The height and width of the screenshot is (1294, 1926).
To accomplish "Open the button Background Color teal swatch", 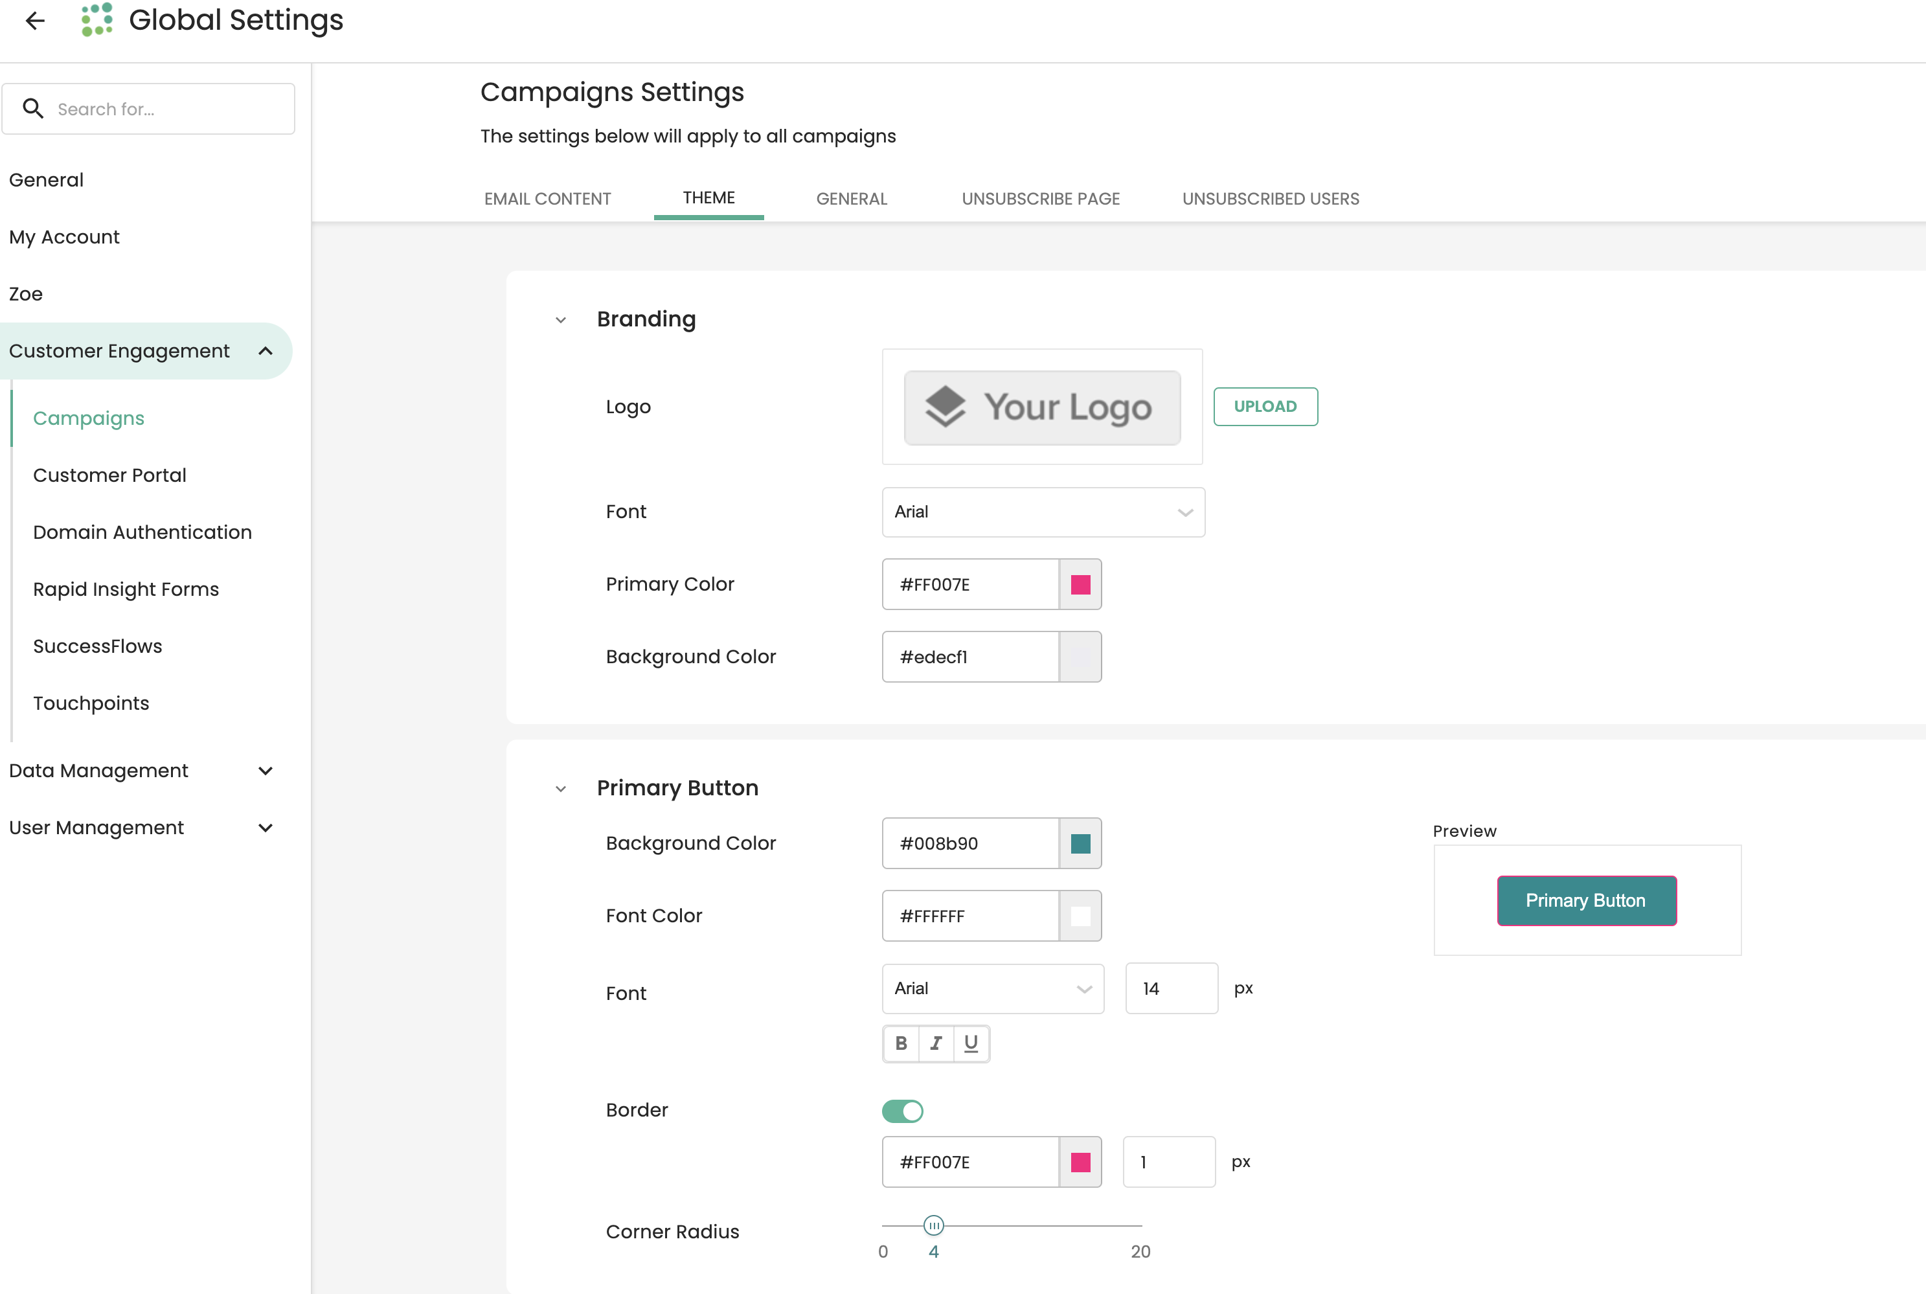I will (1080, 843).
